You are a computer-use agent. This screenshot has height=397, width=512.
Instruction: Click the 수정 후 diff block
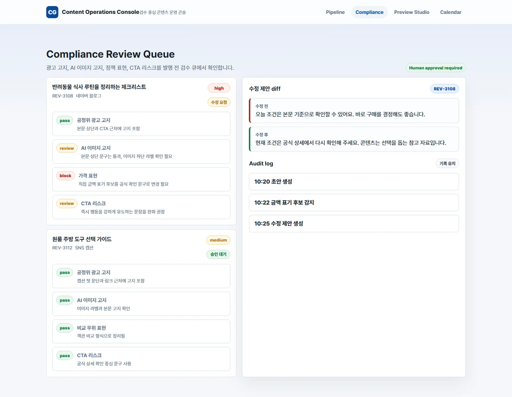click(x=354, y=139)
